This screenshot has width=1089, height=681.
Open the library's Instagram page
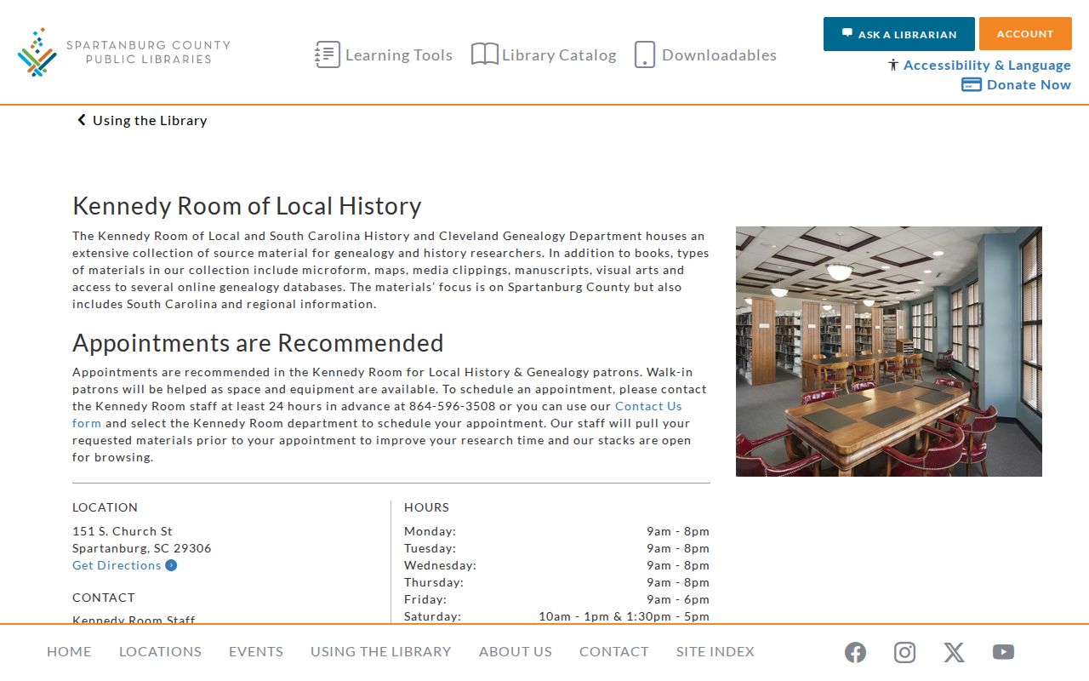905,652
